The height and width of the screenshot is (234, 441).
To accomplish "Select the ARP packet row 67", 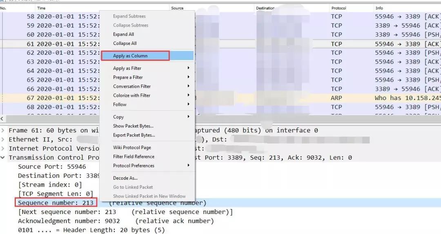I will 220,98.
